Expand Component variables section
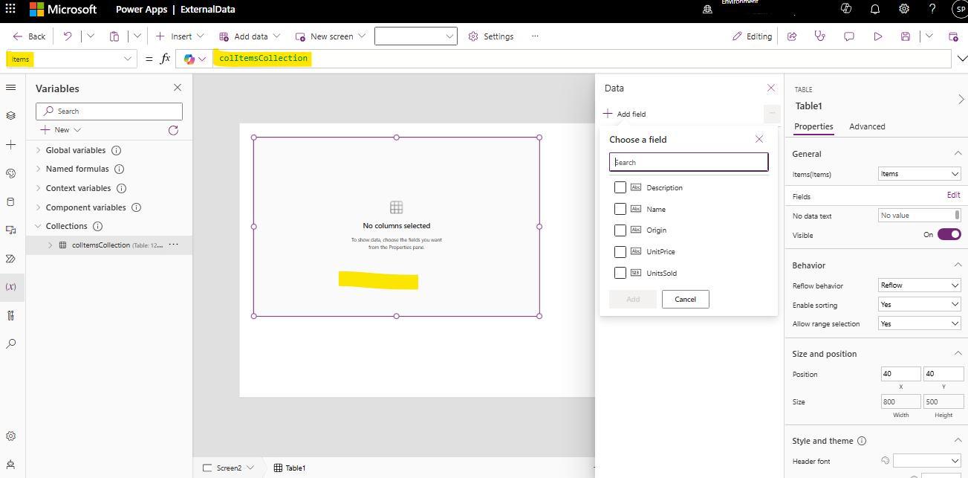Image resolution: width=968 pixels, height=478 pixels. coord(39,207)
